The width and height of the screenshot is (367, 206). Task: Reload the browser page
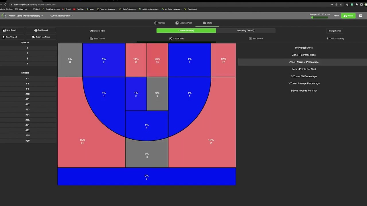click(5, 5)
